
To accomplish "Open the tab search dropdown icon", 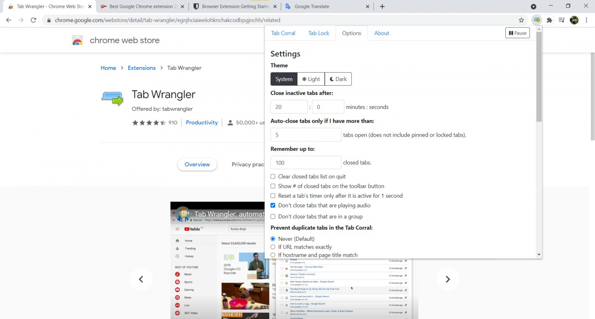I will 533,6.
